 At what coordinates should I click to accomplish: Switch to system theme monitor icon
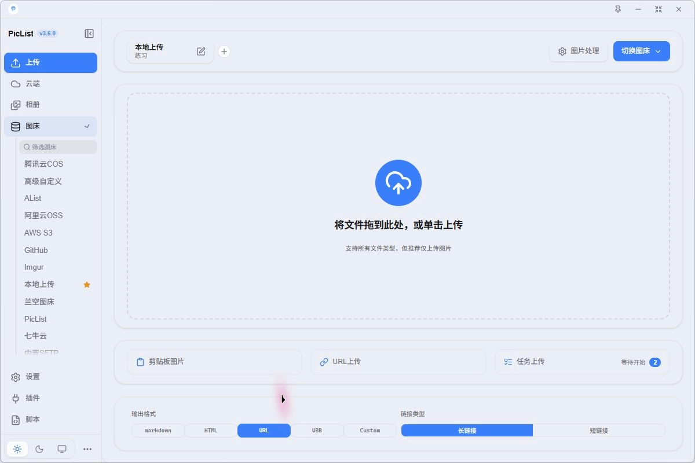(x=62, y=449)
